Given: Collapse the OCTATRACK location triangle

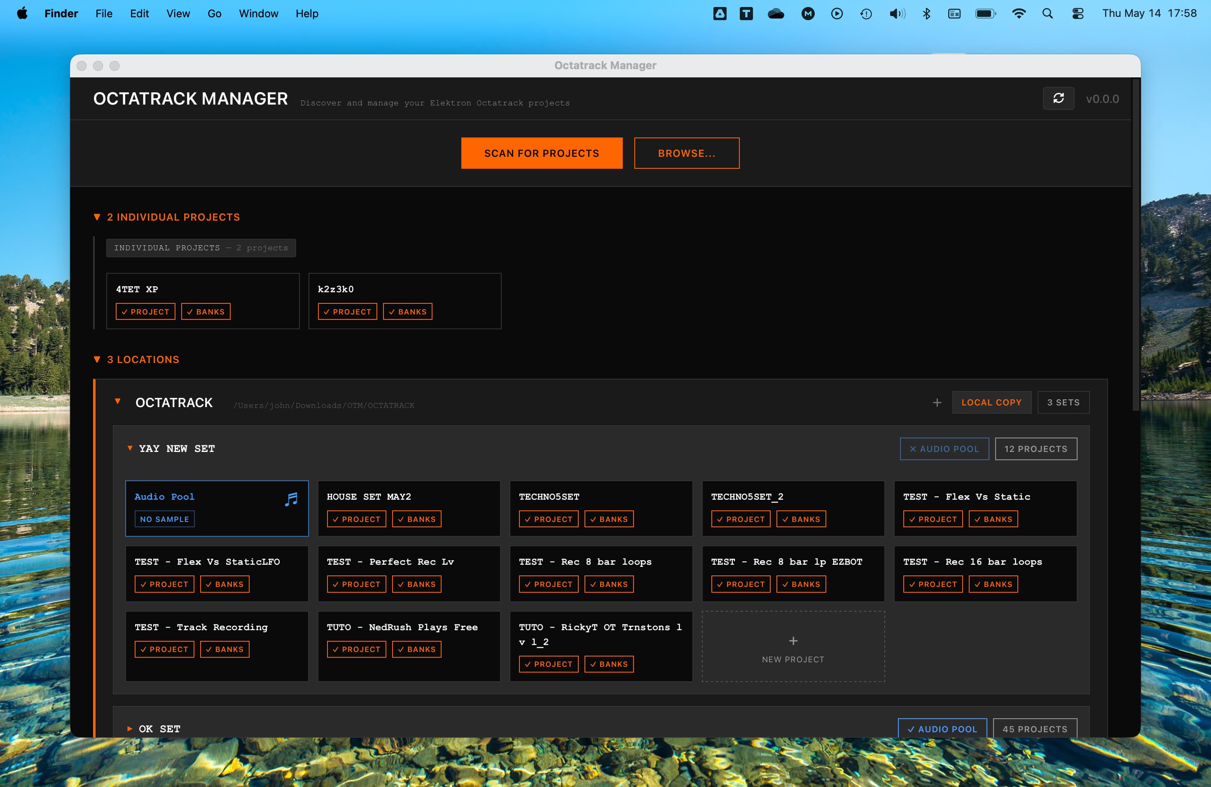Looking at the screenshot, I should pyautogui.click(x=117, y=402).
